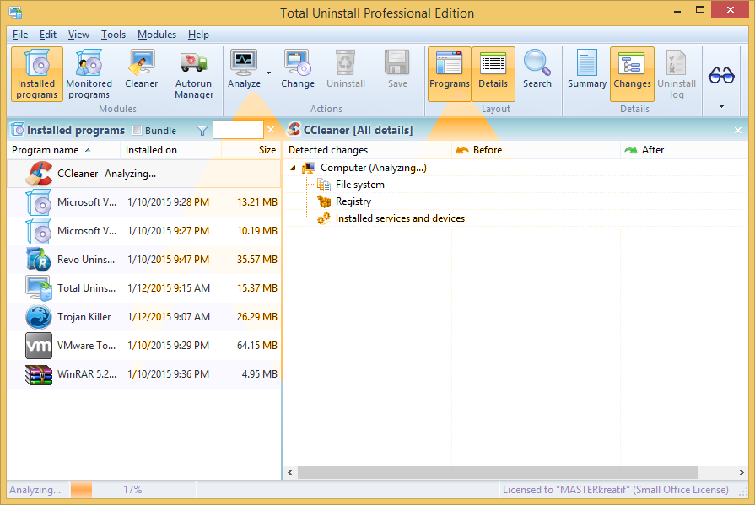This screenshot has height=505, width=755.
Task: Clear the filter with the X button
Action: 271,130
